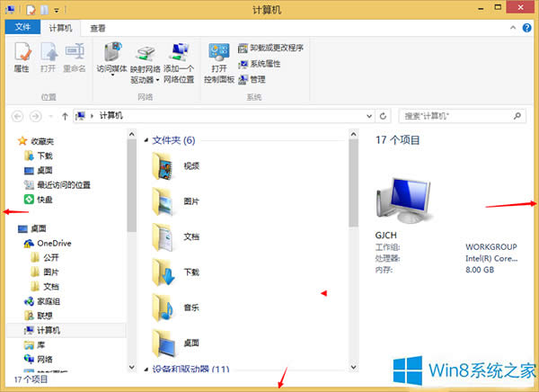This screenshot has height=392, width=539.
Task: Click main file list scrollbar up arrow
Action: click(353, 134)
